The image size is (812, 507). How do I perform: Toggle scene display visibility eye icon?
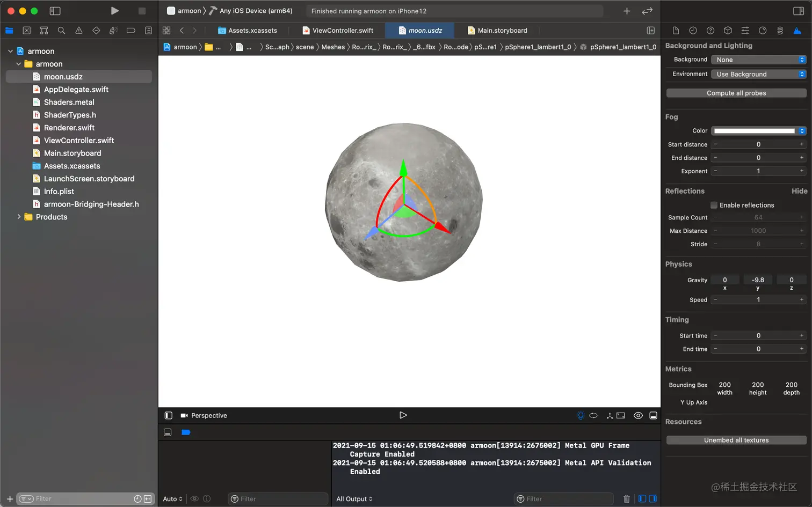coord(638,415)
